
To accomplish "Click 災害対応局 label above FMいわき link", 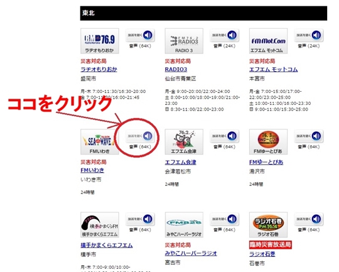I will [94, 162].
